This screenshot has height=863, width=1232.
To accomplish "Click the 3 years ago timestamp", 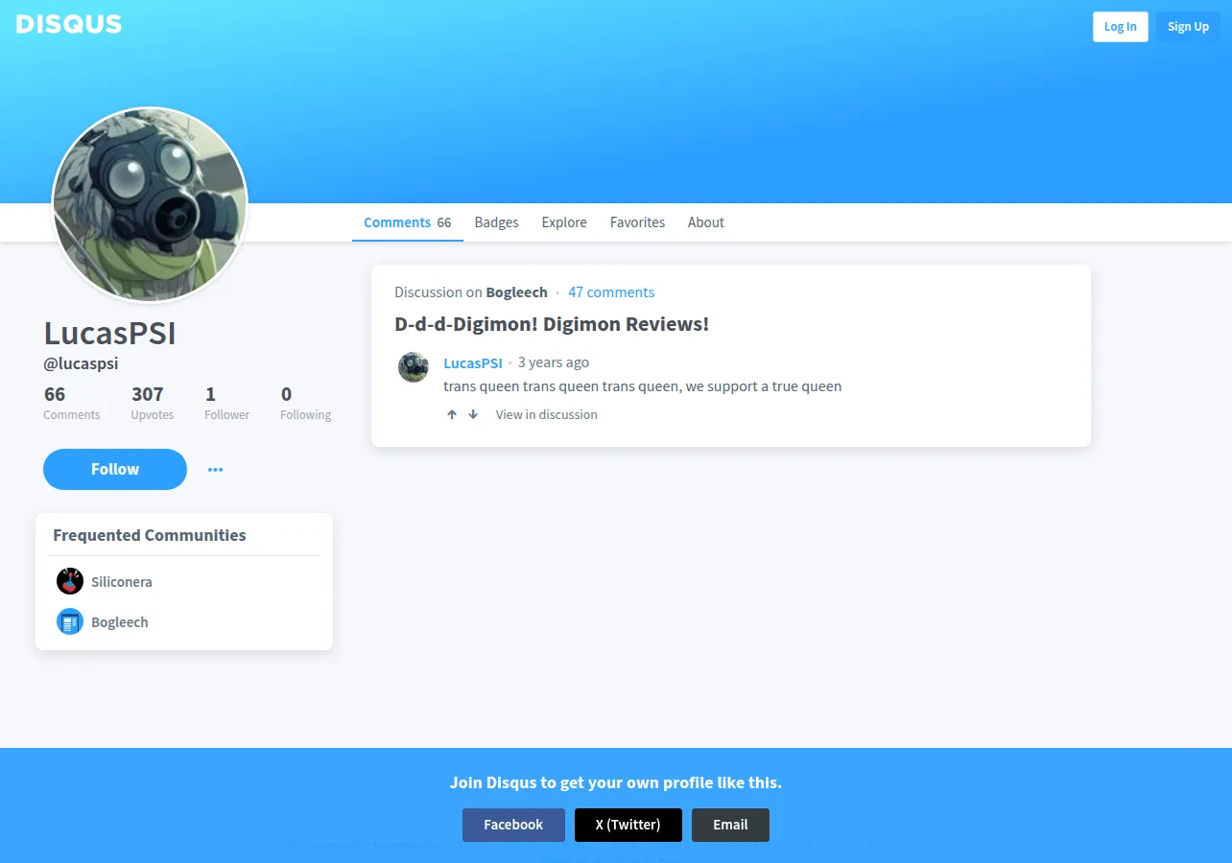I will pyautogui.click(x=554, y=363).
